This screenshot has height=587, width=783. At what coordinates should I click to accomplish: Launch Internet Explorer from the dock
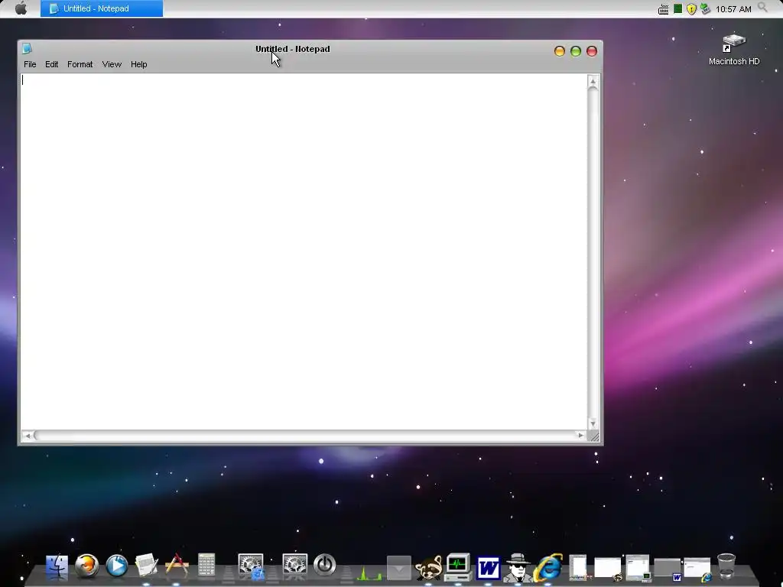[x=547, y=568]
